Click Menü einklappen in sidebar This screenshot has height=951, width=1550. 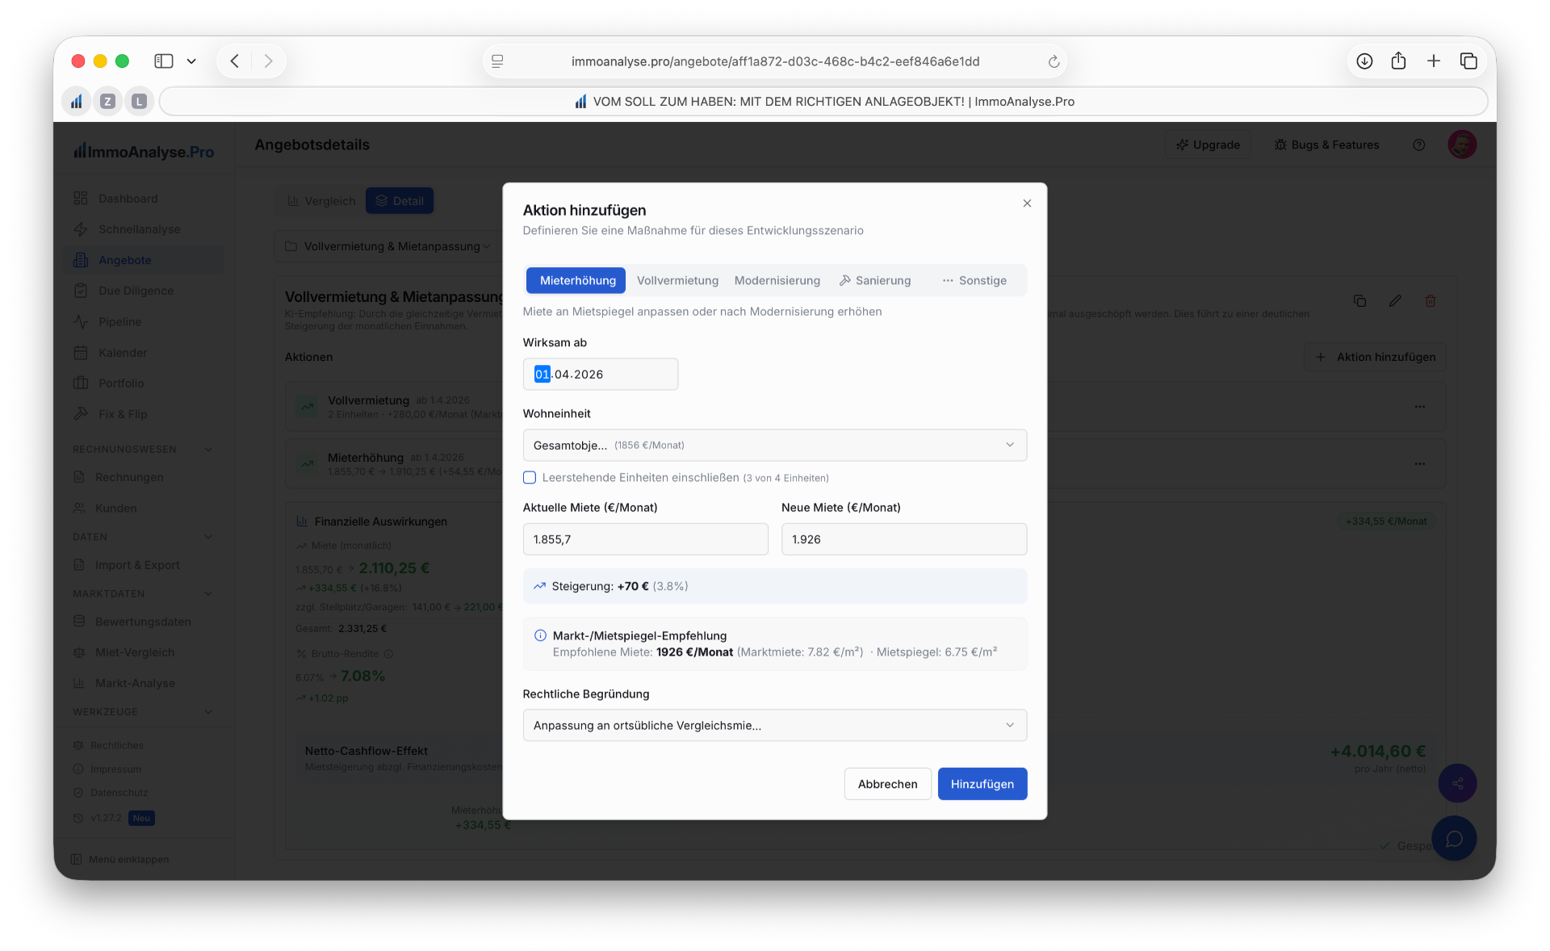[x=120, y=860]
